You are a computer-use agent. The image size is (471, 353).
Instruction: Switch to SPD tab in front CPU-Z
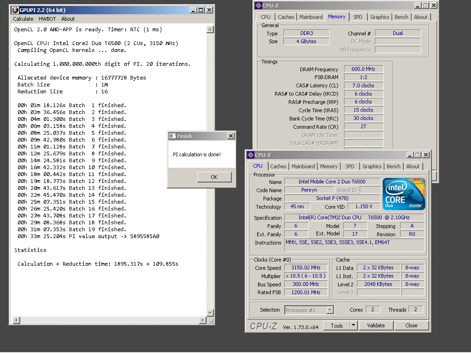pyautogui.click(x=350, y=166)
